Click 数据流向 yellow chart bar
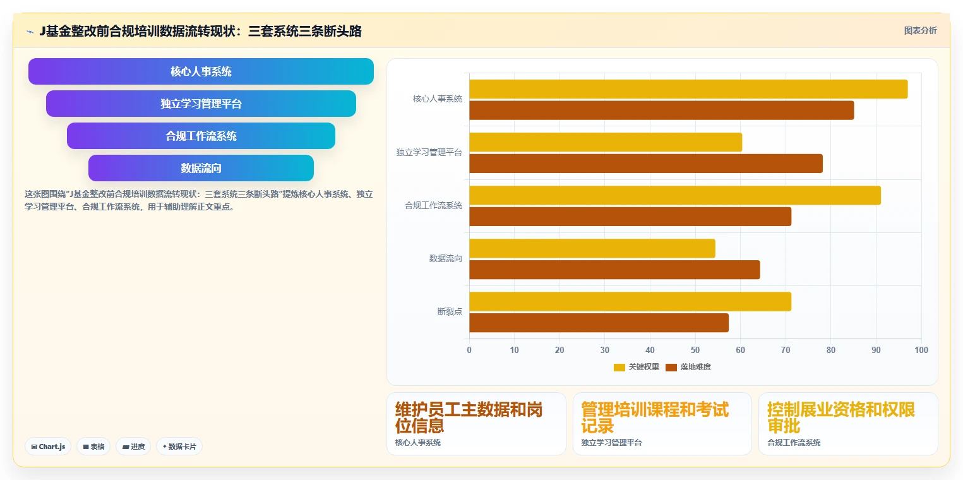Viewport: 963px width, 480px height. coord(592,248)
